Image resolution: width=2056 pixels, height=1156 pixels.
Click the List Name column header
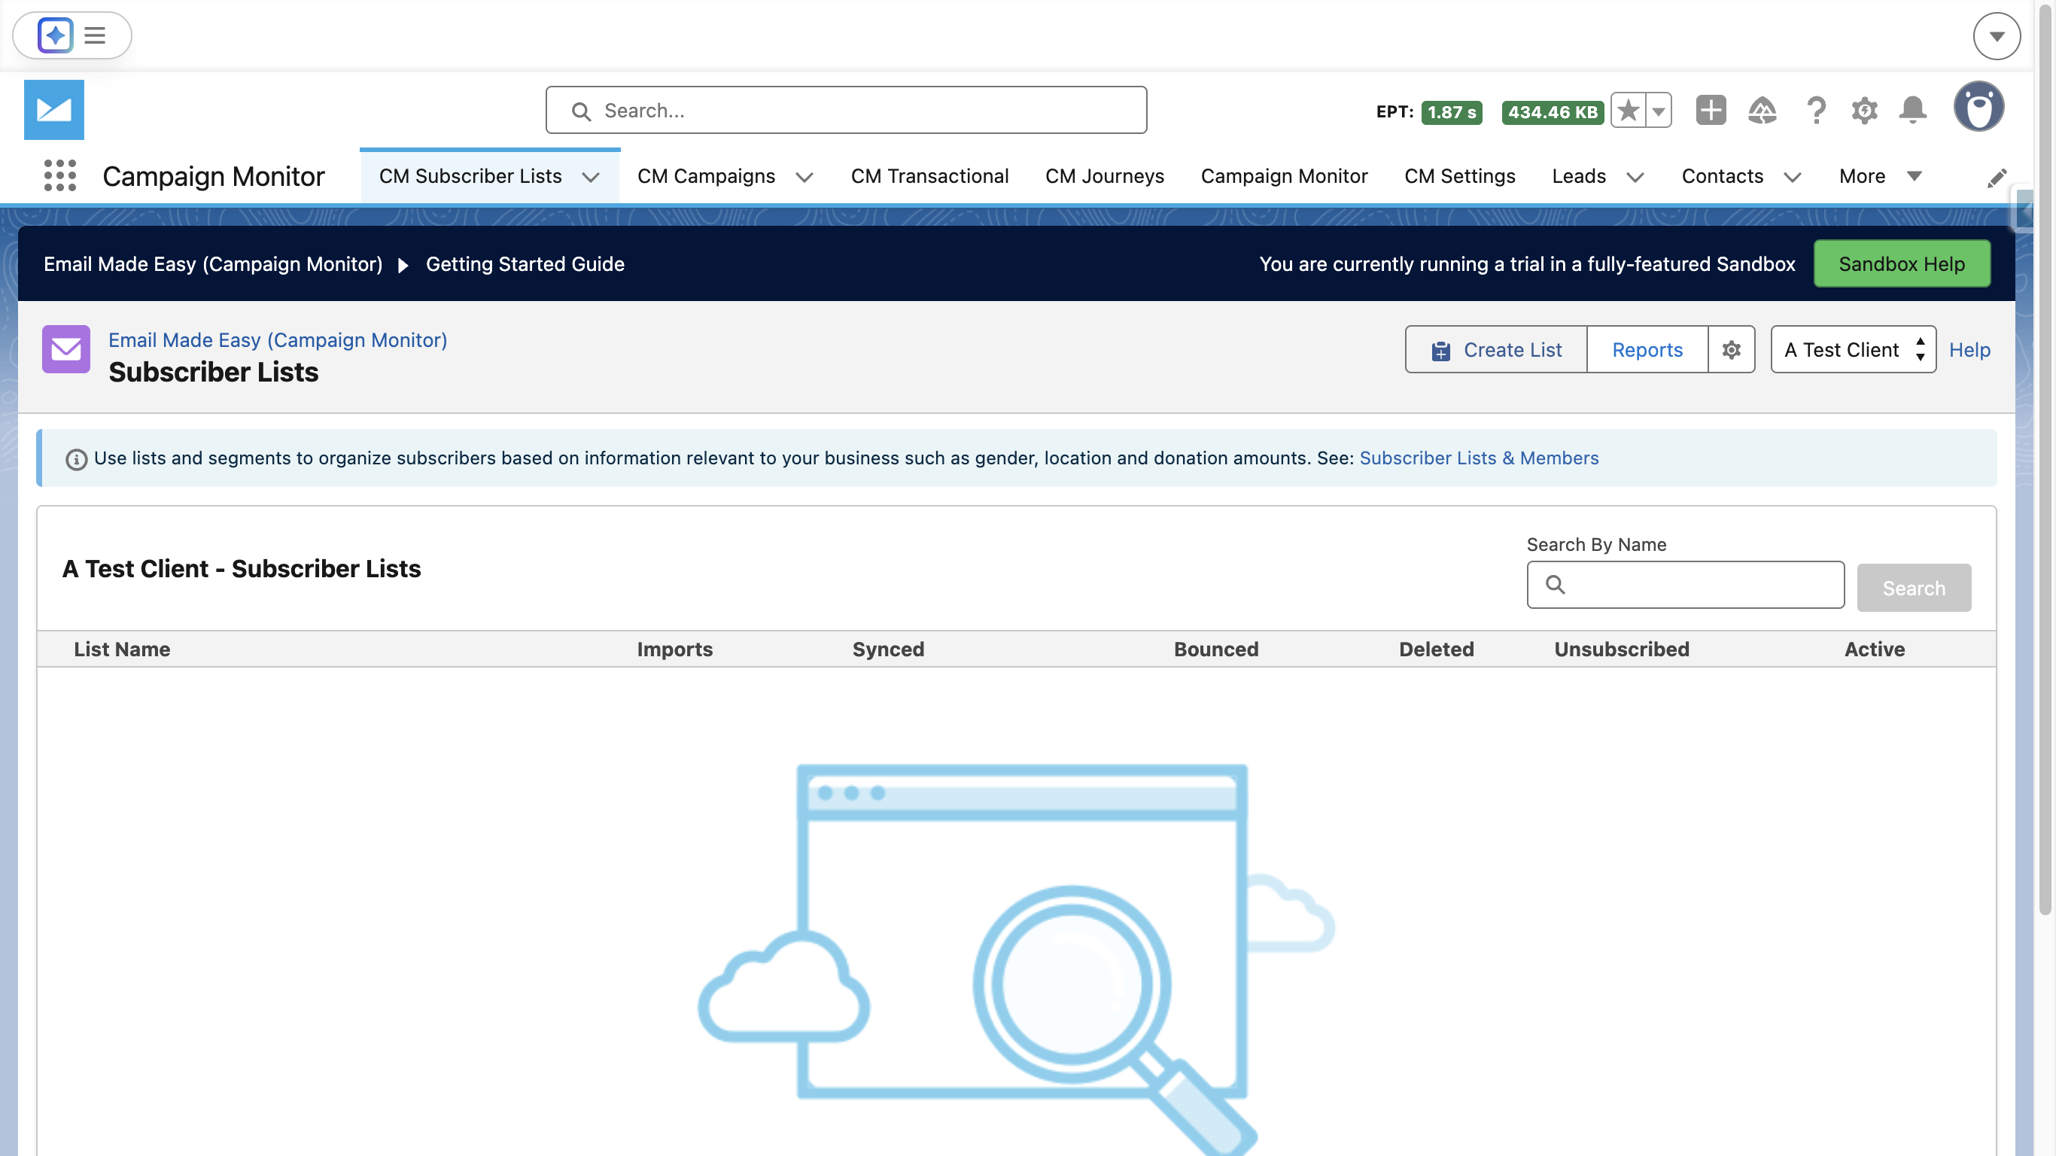121,649
